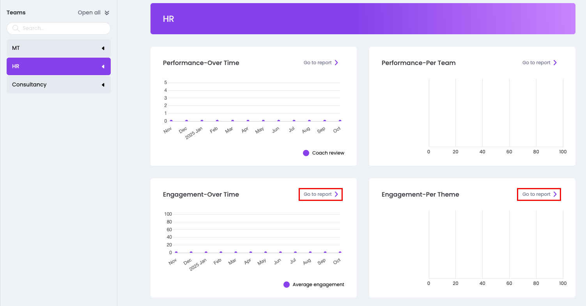Click Open all to expand teams
Screen dimensions: 586x306
point(89,13)
